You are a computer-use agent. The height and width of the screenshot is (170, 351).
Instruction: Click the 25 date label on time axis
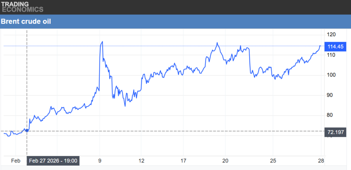(x=273, y=161)
